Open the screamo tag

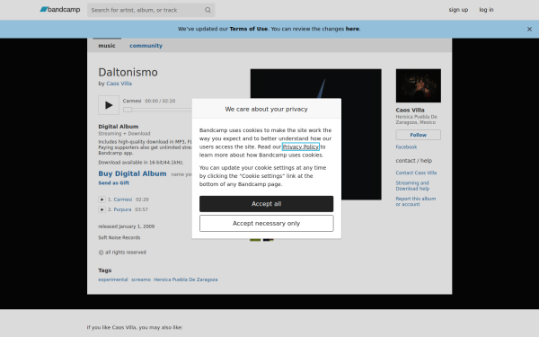coord(141,279)
